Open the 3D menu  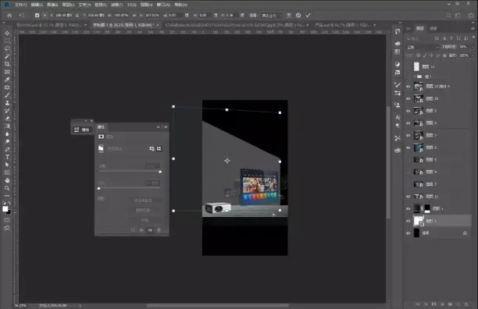131,5
